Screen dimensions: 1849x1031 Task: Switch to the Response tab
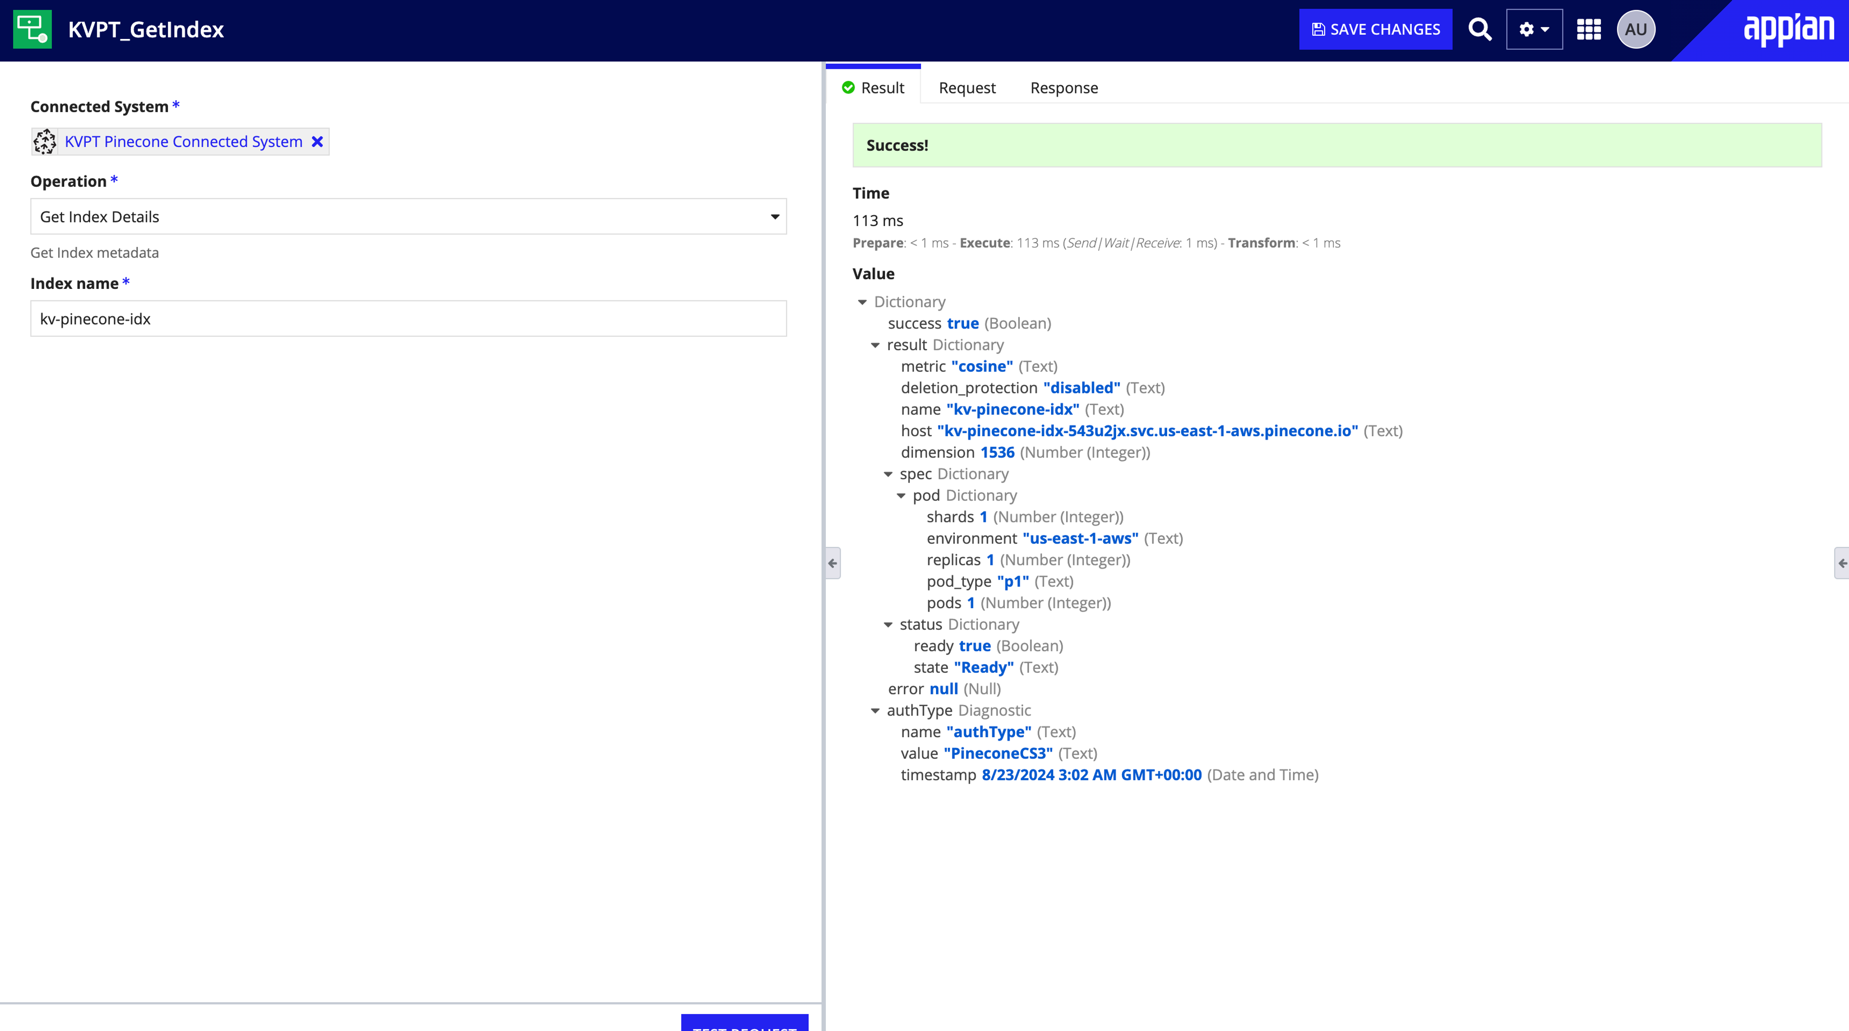click(x=1064, y=88)
